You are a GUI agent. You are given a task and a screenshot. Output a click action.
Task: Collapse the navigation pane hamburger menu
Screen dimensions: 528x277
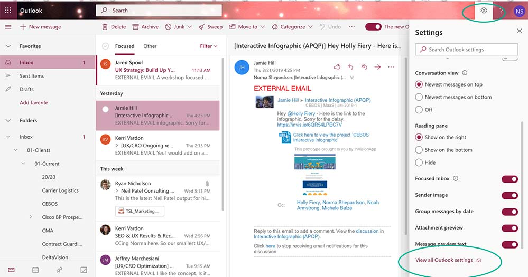tap(8, 27)
